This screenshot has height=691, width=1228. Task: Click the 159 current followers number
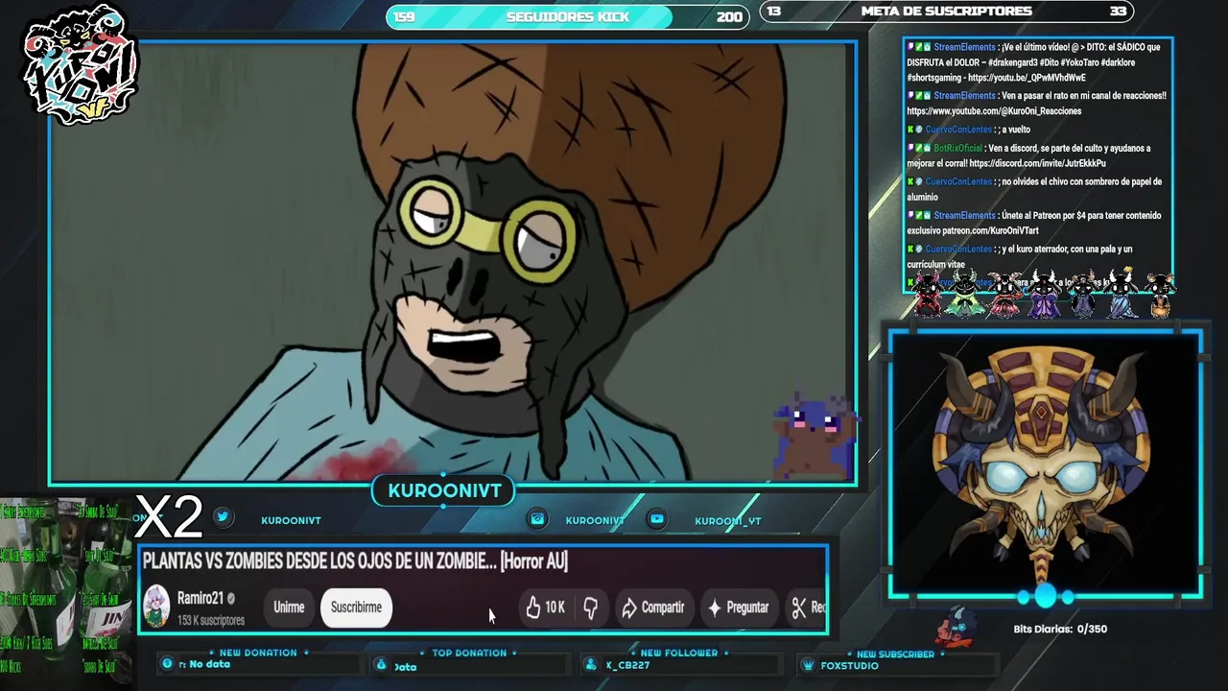[404, 16]
